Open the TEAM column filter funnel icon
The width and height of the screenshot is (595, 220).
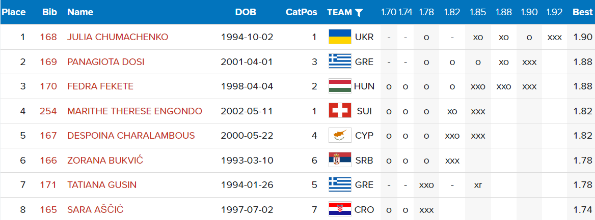point(359,13)
